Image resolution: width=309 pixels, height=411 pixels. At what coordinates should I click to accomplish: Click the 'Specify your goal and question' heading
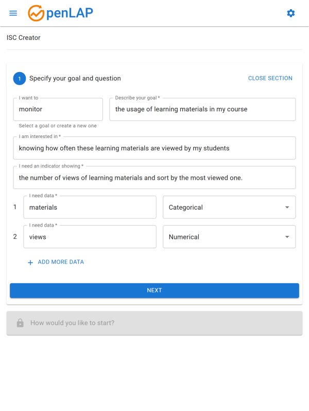point(75,78)
